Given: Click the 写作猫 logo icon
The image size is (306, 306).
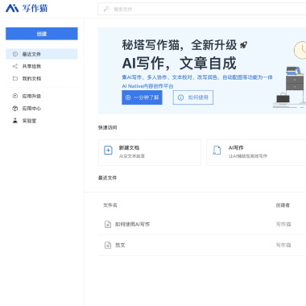Looking at the screenshot, I should pos(12,8).
